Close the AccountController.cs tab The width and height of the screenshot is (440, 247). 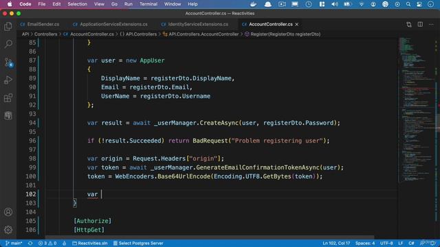click(x=296, y=25)
